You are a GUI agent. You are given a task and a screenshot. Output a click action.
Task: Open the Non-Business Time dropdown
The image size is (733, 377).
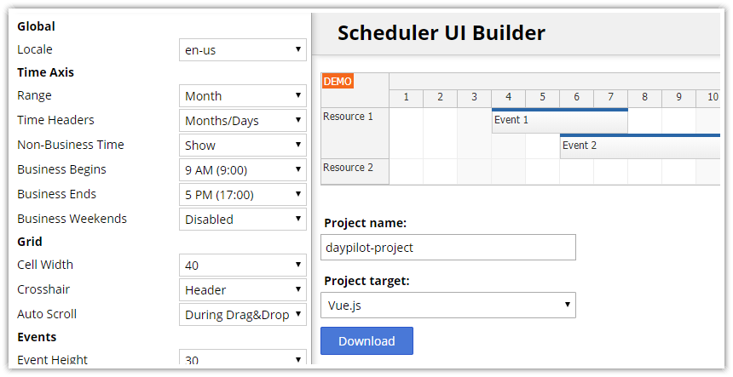(x=243, y=146)
